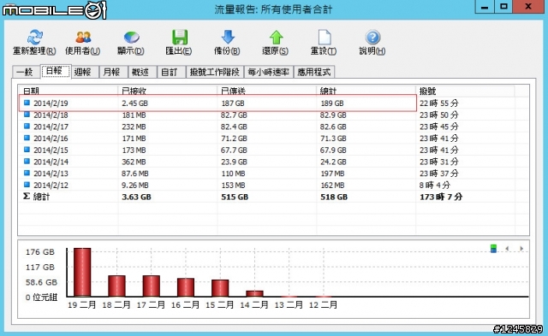Click the Σ 總計 summary row label
The image size is (548, 336).
point(36,197)
